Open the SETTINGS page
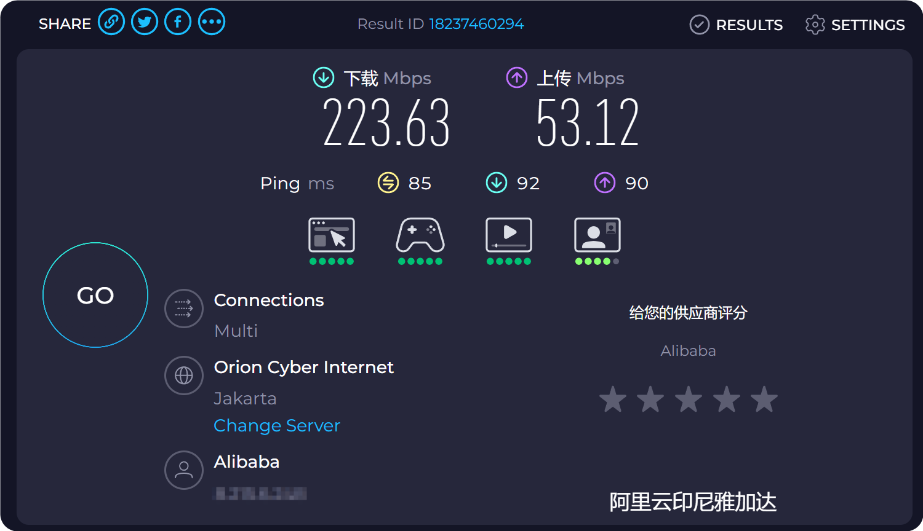The width and height of the screenshot is (923, 531). pyautogui.click(x=855, y=25)
